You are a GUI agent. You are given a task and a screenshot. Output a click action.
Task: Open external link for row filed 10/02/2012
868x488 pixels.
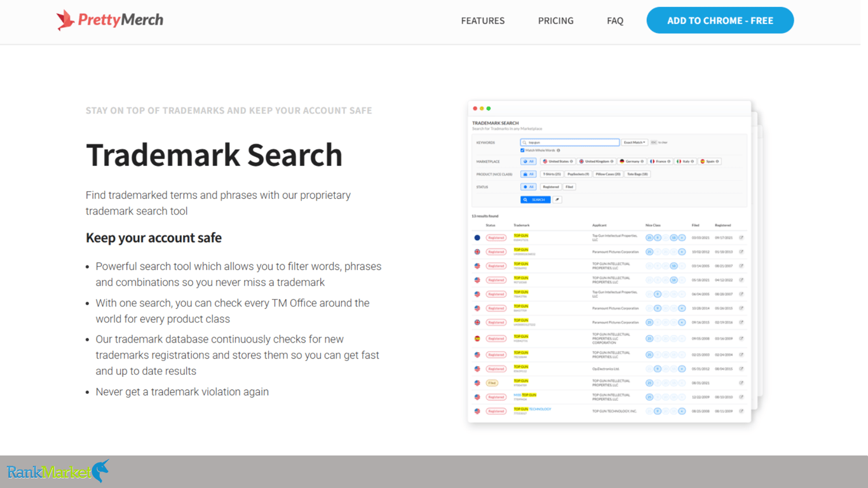[x=741, y=252]
